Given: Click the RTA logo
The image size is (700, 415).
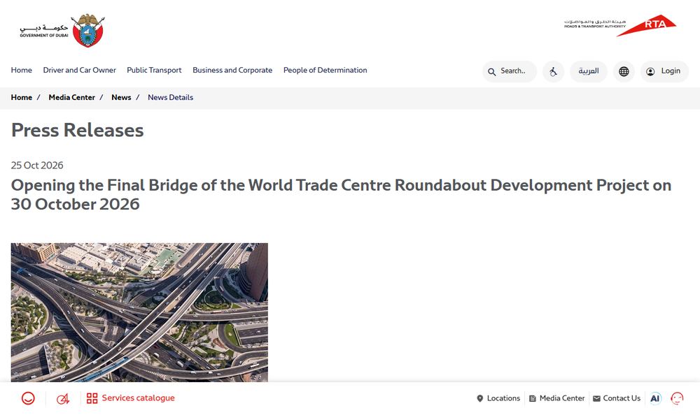Looking at the screenshot, I should [620, 25].
